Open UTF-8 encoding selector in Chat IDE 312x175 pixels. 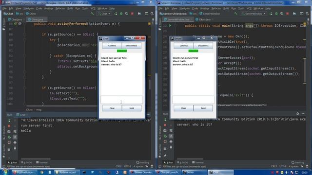click(128, 166)
